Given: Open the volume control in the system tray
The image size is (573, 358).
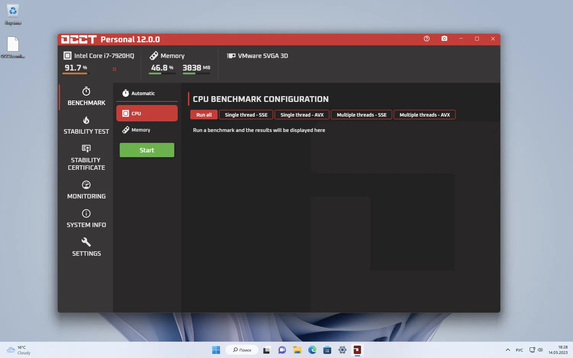Looking at the screenshot, I should pyautogui.click(x=540, y=350).
